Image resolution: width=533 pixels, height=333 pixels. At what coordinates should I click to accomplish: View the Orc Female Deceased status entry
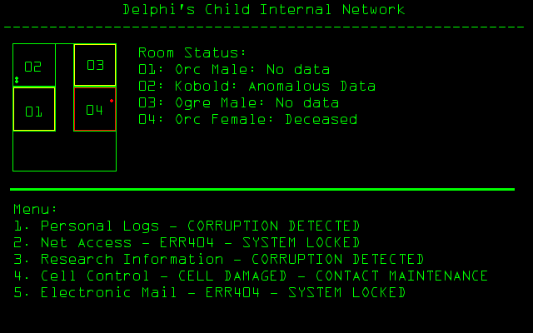click(x=247, y=119)
